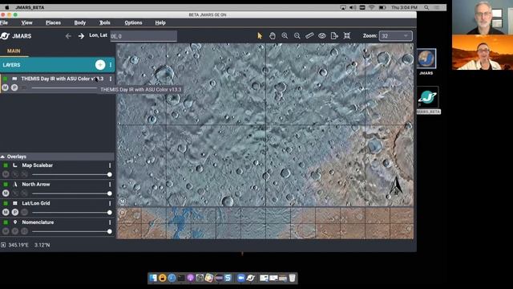Screen dimensions: 513x289
Task: Toggle Lat/Lon Grid P panner button
Action: click(x=15, y=212)
